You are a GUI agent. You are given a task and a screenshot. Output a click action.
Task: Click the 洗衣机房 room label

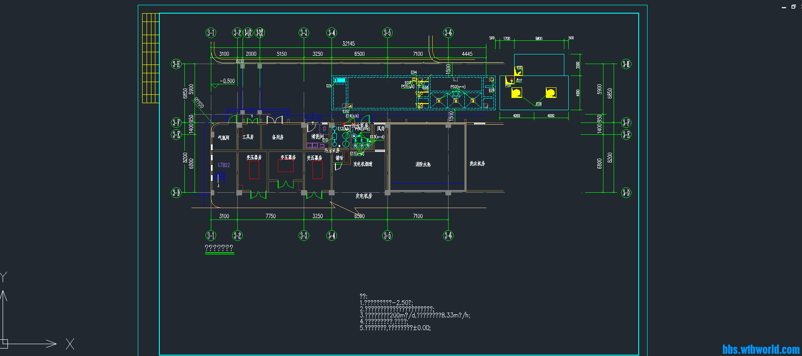tap(477, 163)
